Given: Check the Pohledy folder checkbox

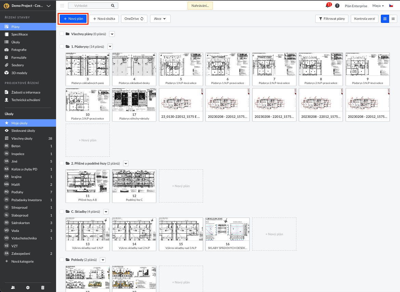Looking at the screenshot, I should pyautogui.click(x=62, y=260).
